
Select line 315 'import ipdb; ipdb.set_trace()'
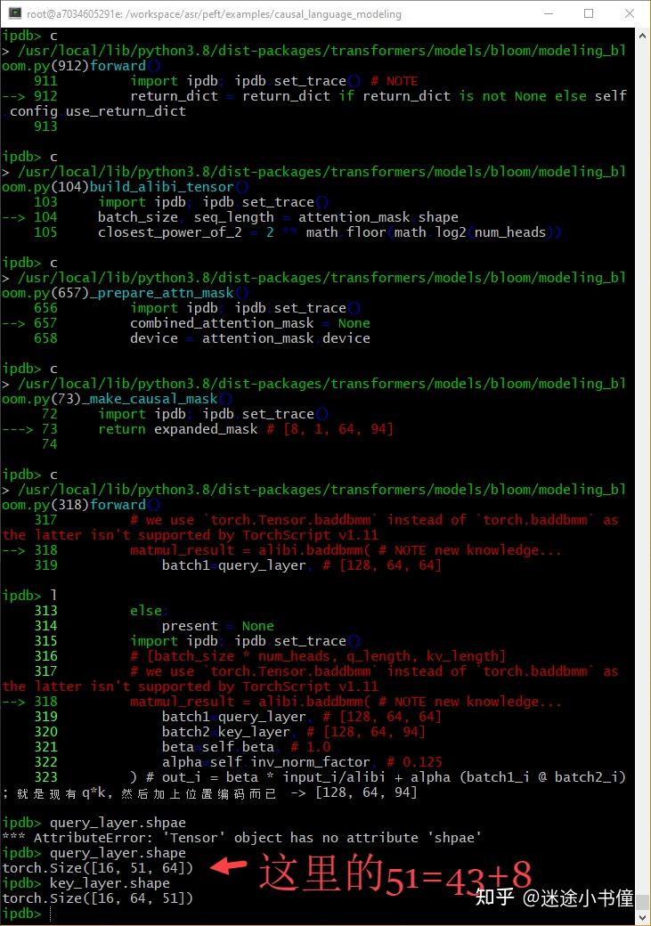pos(246,641)
